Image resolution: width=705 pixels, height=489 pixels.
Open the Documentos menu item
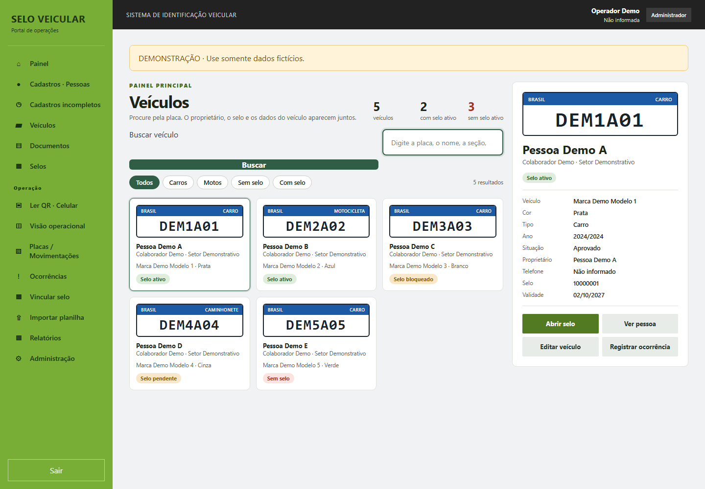click(56, 146)
